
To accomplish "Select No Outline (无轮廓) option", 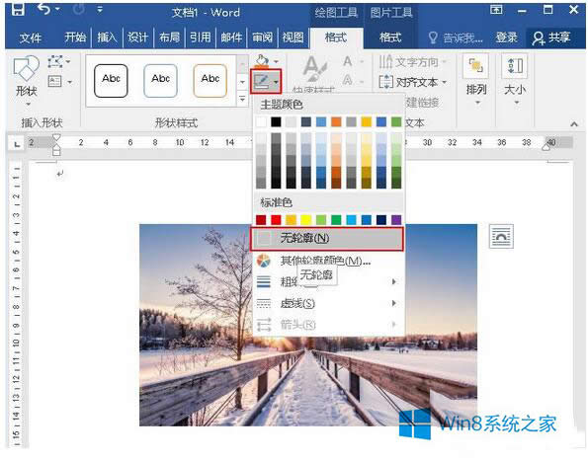I will pos(327,238).
